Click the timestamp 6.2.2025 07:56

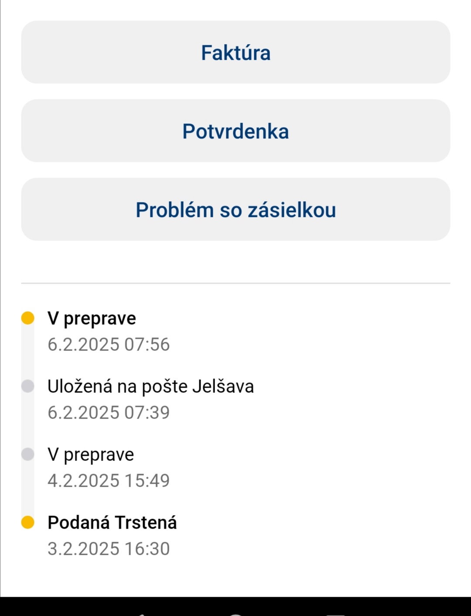pos(109,344)
